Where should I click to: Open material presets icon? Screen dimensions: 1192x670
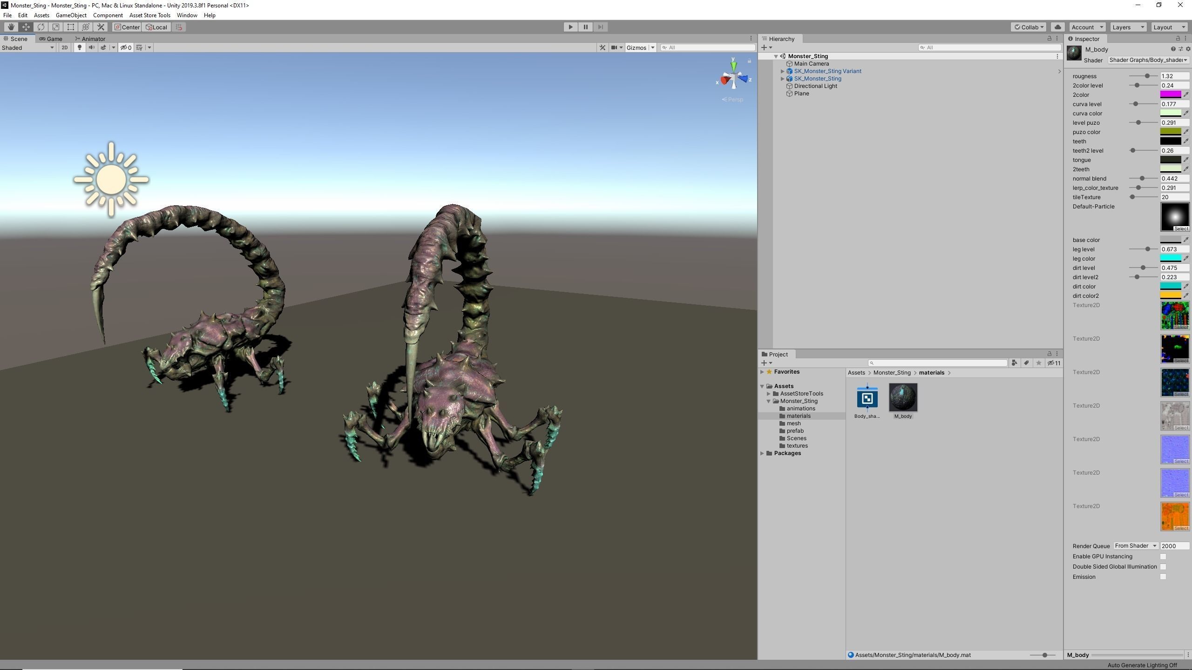(x=1180, y=49)
